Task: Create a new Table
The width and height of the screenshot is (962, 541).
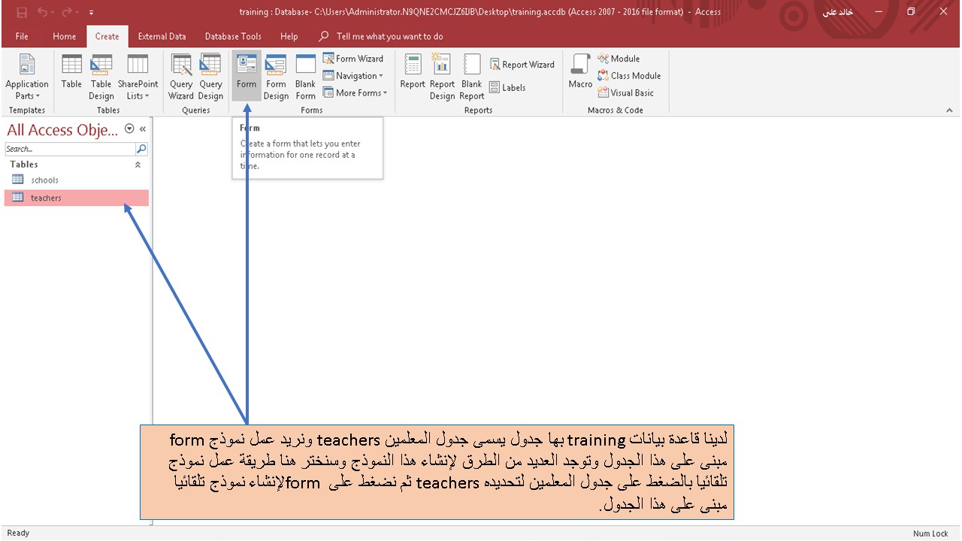Action: coord(71,72)
